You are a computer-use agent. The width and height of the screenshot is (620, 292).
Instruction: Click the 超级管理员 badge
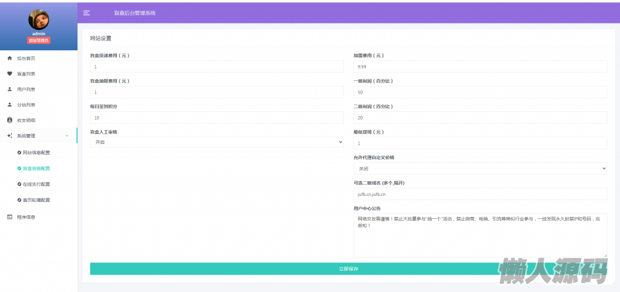pyautogui.click(x=39, y=41)
